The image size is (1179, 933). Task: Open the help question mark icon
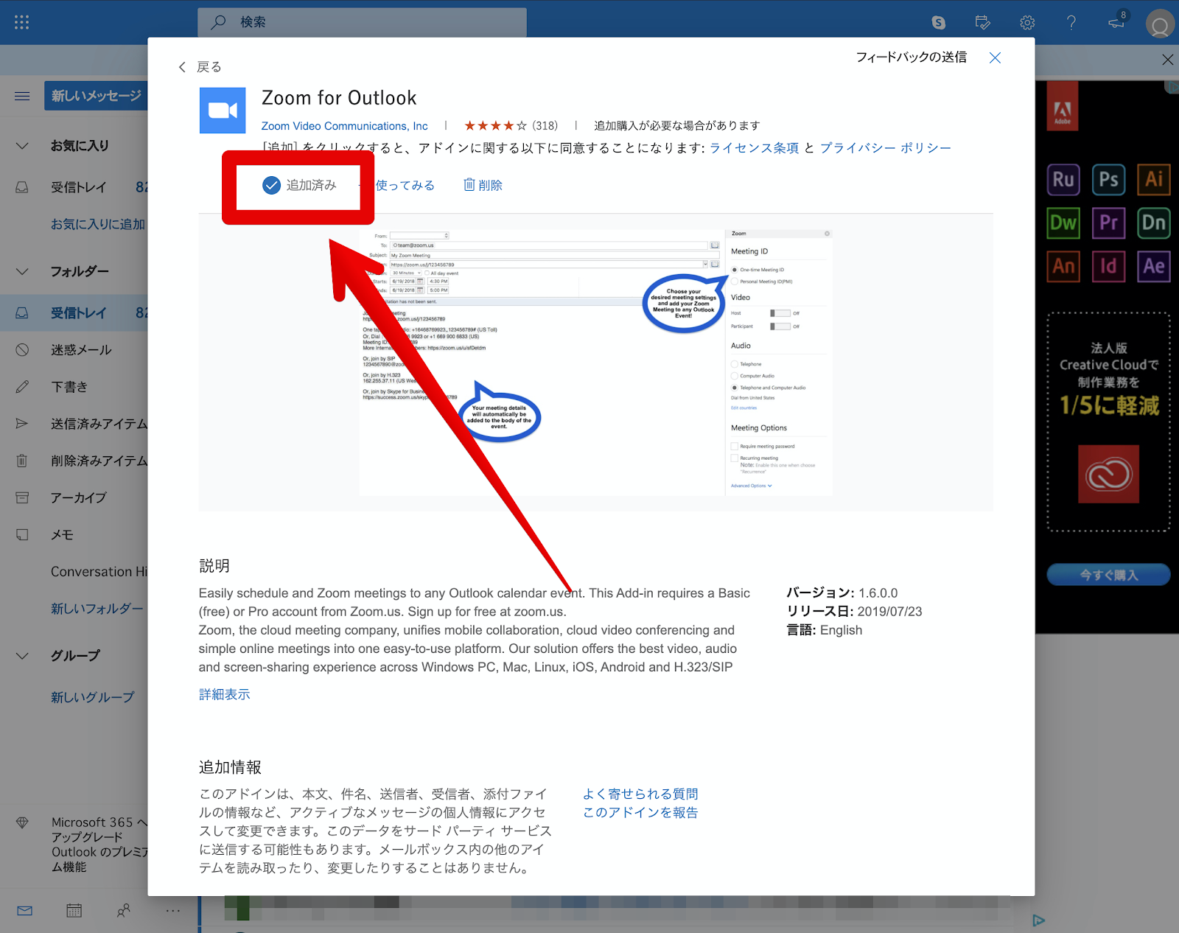click(x=1071, y=22)
